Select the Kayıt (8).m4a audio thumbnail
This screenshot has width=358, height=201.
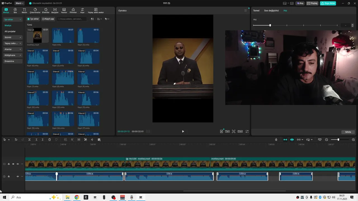pyautogui.click(x=63, y=77)
